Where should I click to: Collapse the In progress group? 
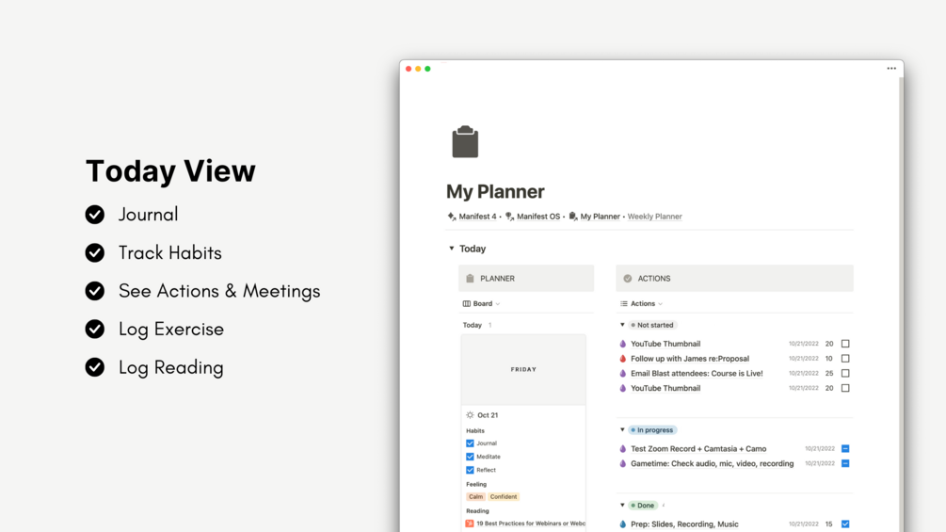(622, 430)
